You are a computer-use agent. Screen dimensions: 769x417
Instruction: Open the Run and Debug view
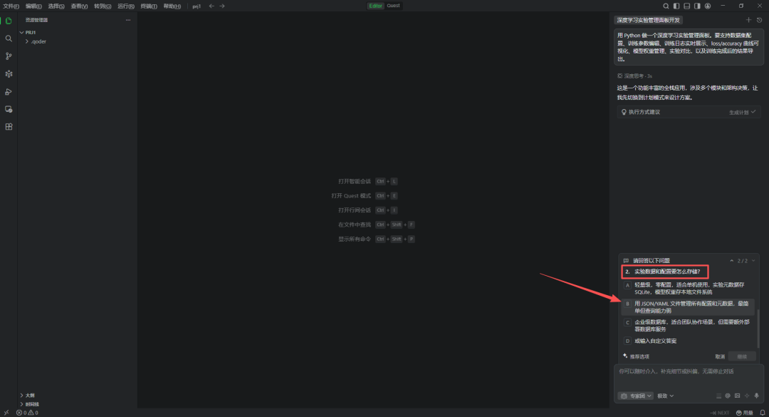pyautogui.click(x=9, y=91)
